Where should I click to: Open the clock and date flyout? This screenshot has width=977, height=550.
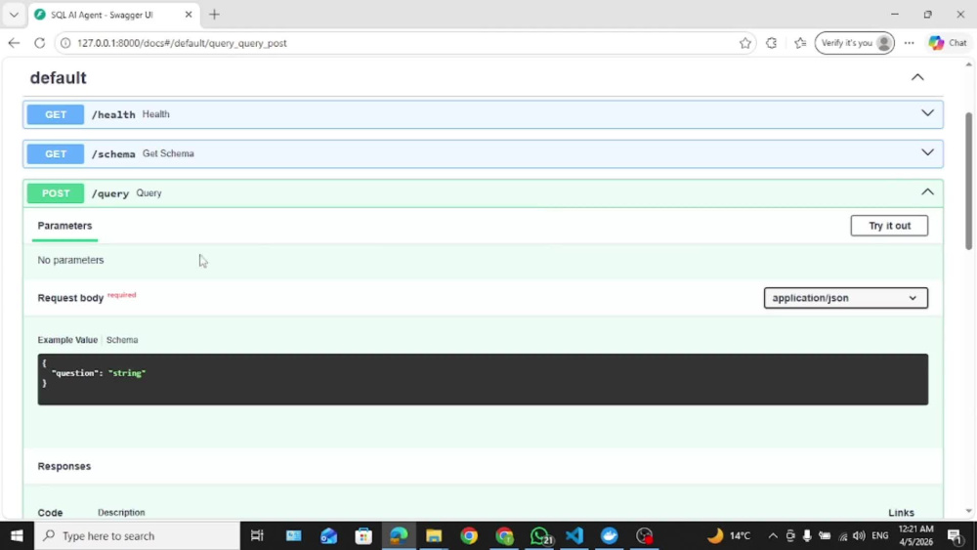point(915,535)
